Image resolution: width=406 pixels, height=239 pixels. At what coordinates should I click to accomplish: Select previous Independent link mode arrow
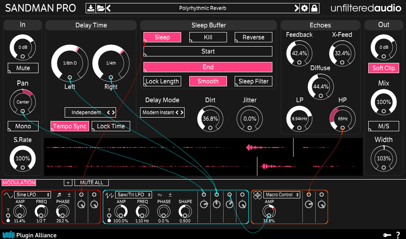pyautogui.click(x=108, y=112)
